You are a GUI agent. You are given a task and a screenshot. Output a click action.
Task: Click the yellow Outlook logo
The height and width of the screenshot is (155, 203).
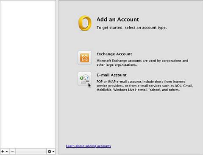coord(85,23)
